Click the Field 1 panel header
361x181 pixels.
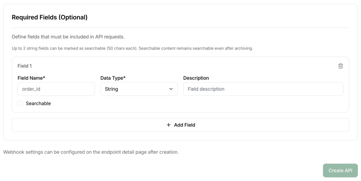coord(24,66)
